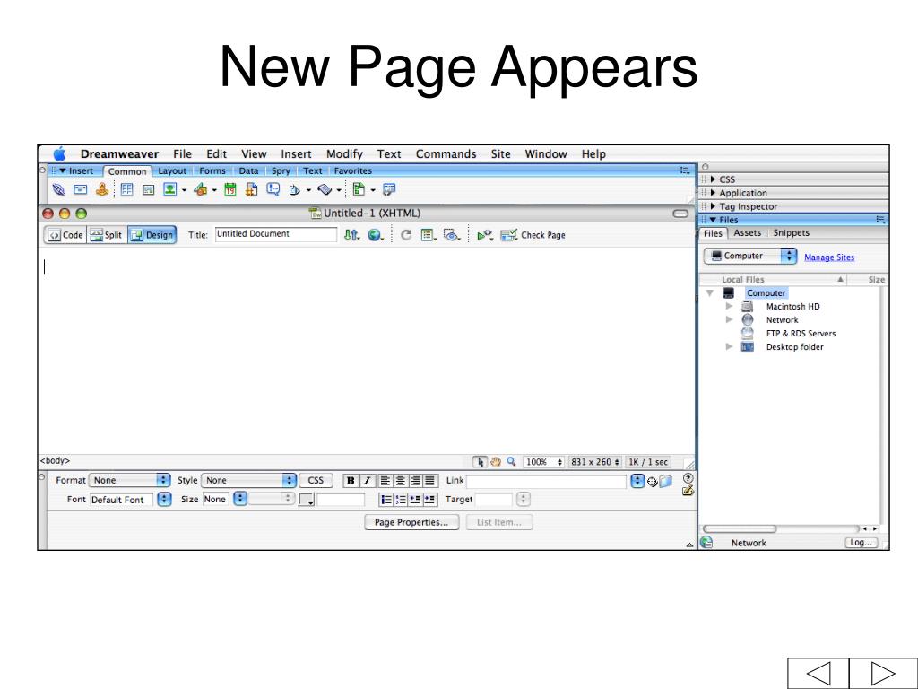Click the Validate Markup icon
Image resolution: width=918 pixels, height=689 pixels.
pos(485,235)
